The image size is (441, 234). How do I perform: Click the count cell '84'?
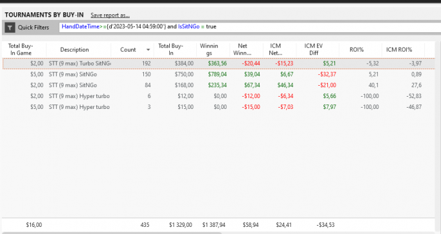(x=148, y=85)
